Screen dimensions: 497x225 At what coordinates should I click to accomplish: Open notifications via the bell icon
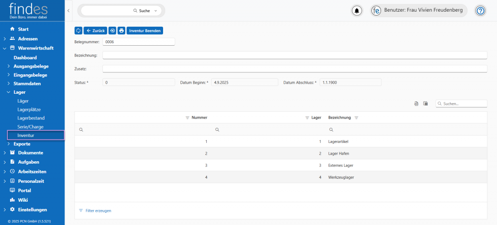pyautogui.click(x=357, y=11)
